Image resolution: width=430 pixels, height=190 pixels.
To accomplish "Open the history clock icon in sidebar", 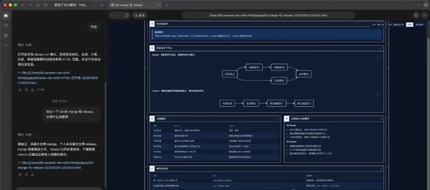I will (6, 25).
